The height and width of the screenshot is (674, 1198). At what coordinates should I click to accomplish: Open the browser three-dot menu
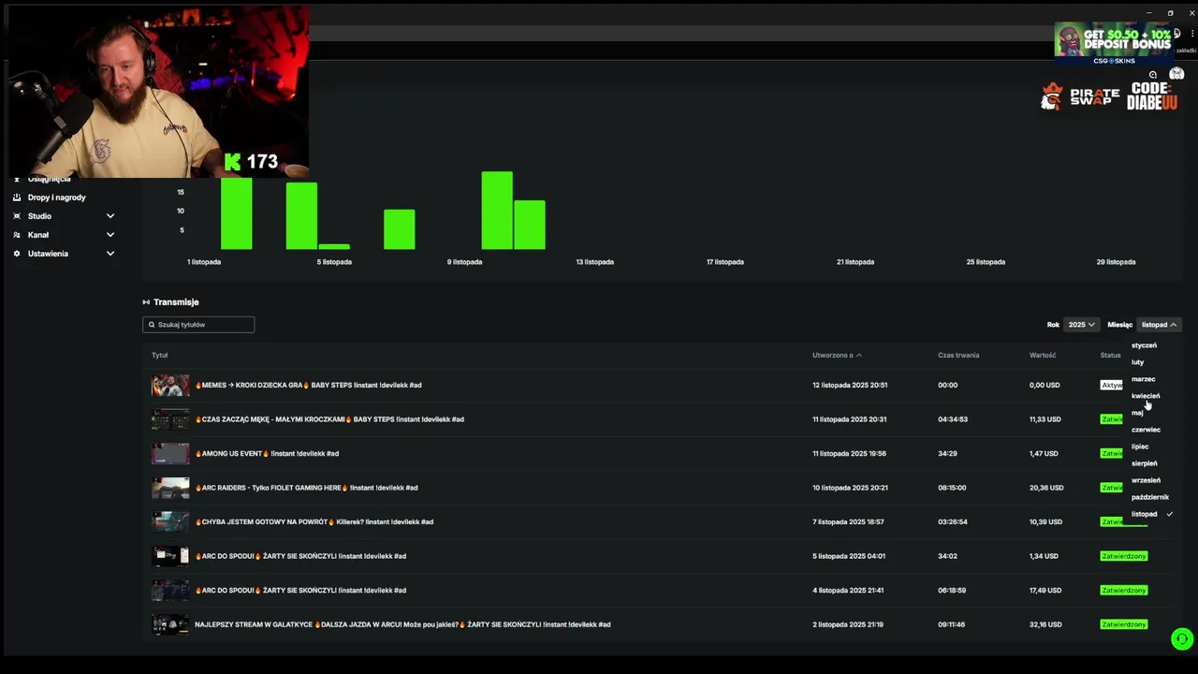[x=1191, y=34]
